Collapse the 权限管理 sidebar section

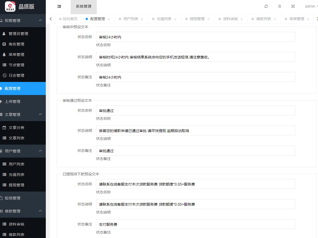(x=40, y=20)
